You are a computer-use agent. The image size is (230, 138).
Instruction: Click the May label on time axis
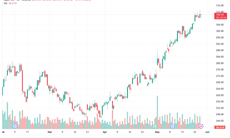click(x=157, y=132)
